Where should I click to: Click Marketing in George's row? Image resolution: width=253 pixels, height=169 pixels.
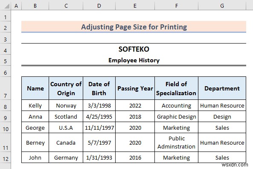pyautogui.click(x=176, y=128)
